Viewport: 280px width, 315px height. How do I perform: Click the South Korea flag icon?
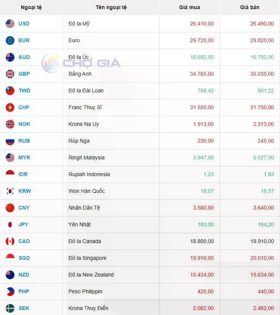point(10,191)
